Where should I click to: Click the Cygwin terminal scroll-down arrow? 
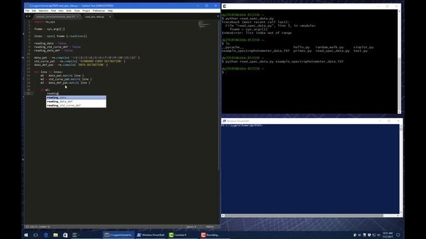399,112
